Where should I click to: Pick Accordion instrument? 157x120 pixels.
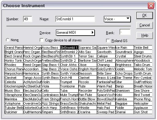pos(33,69)
